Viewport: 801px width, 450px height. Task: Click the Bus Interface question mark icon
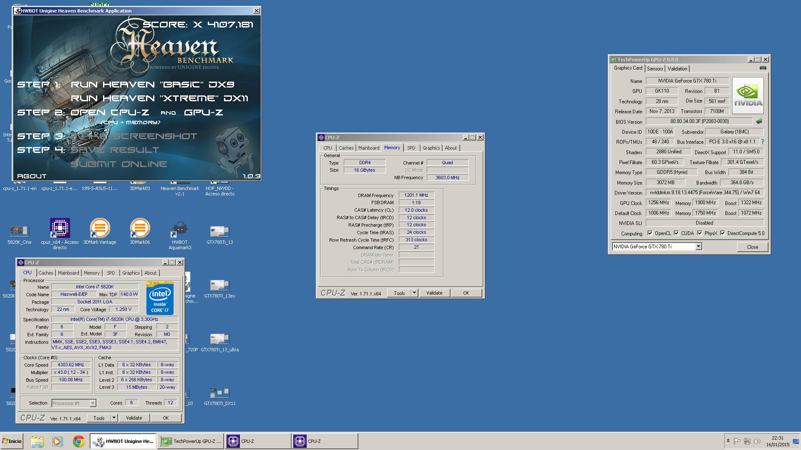(x=763, y=142)
